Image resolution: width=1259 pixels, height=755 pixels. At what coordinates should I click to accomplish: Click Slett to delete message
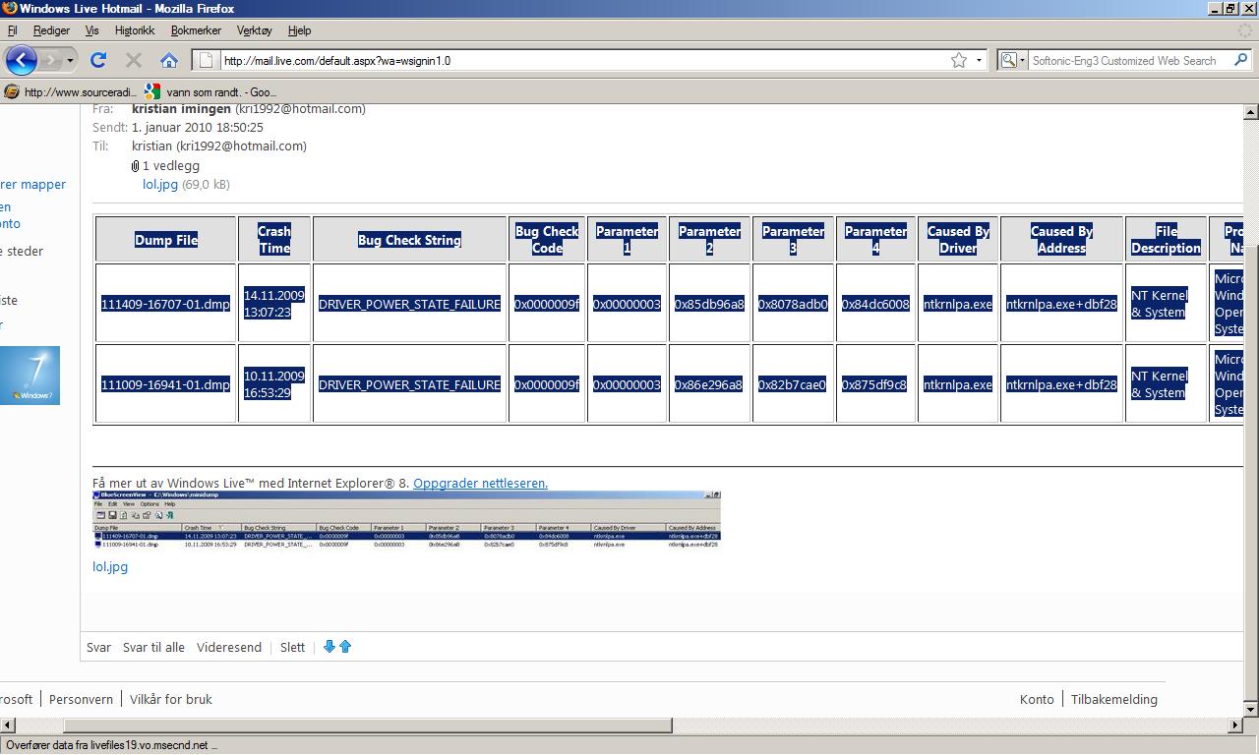pos(292,647)
